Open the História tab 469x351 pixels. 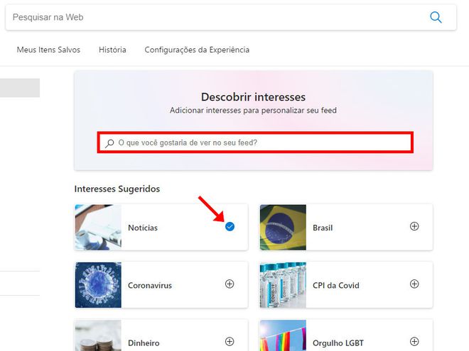112,50
